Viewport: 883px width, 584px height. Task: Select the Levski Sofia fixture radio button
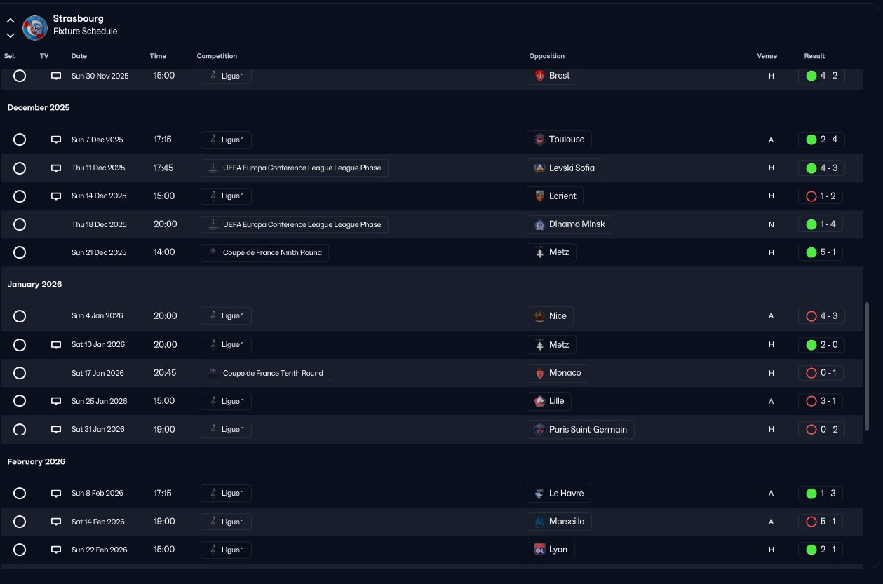(x=20, y=168)
